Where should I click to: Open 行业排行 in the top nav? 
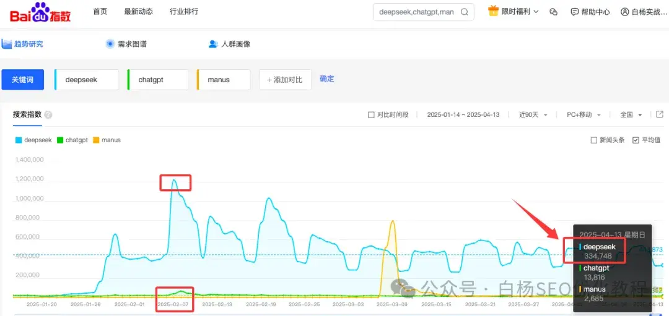(184, 12)
